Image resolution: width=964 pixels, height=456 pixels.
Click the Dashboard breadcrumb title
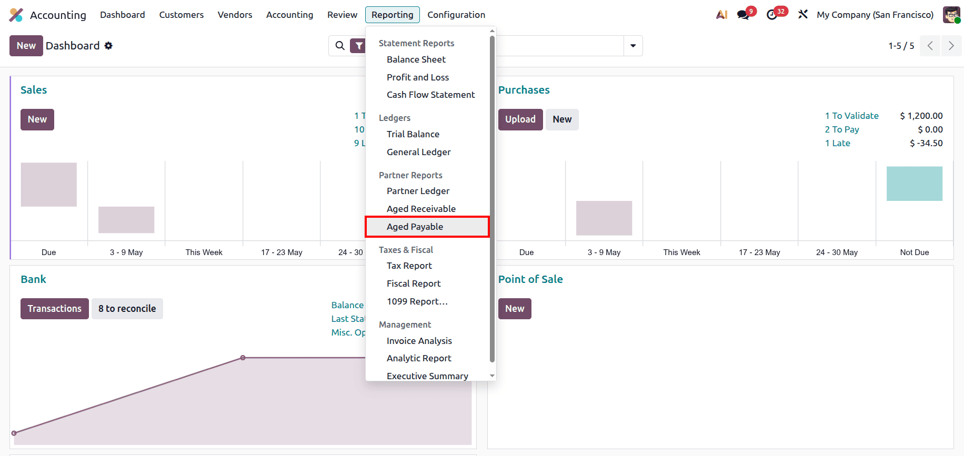pyautogui.click(x=73, y=46)
